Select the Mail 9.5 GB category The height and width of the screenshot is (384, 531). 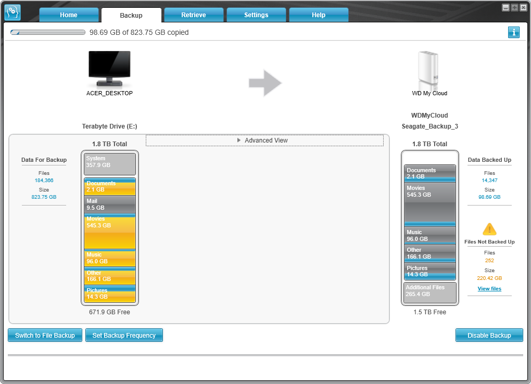pyautogui.click(x=110, y=204)
